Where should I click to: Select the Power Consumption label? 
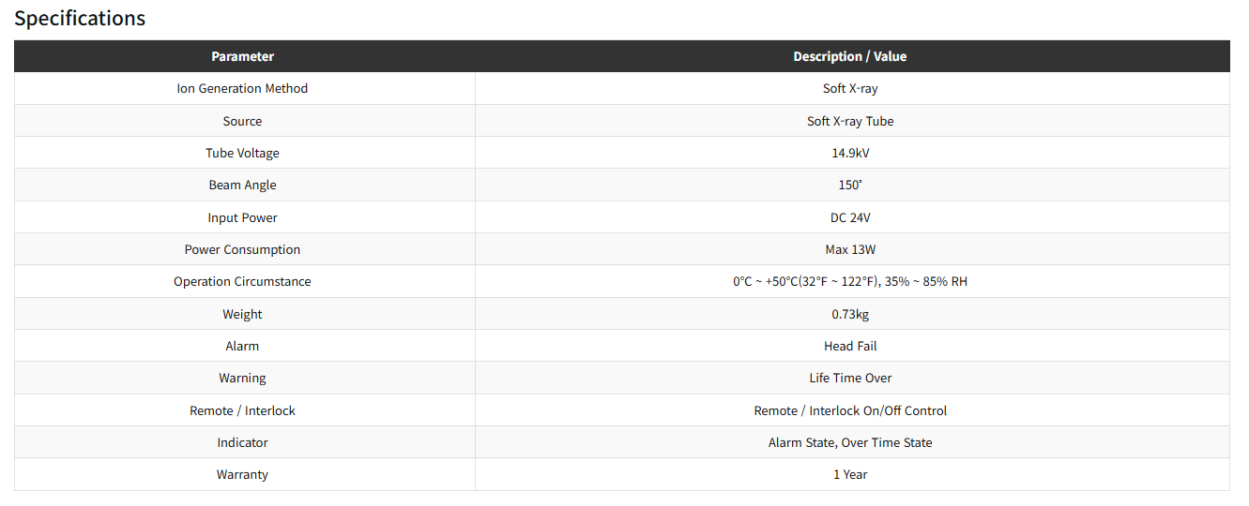tap(242, 249)
